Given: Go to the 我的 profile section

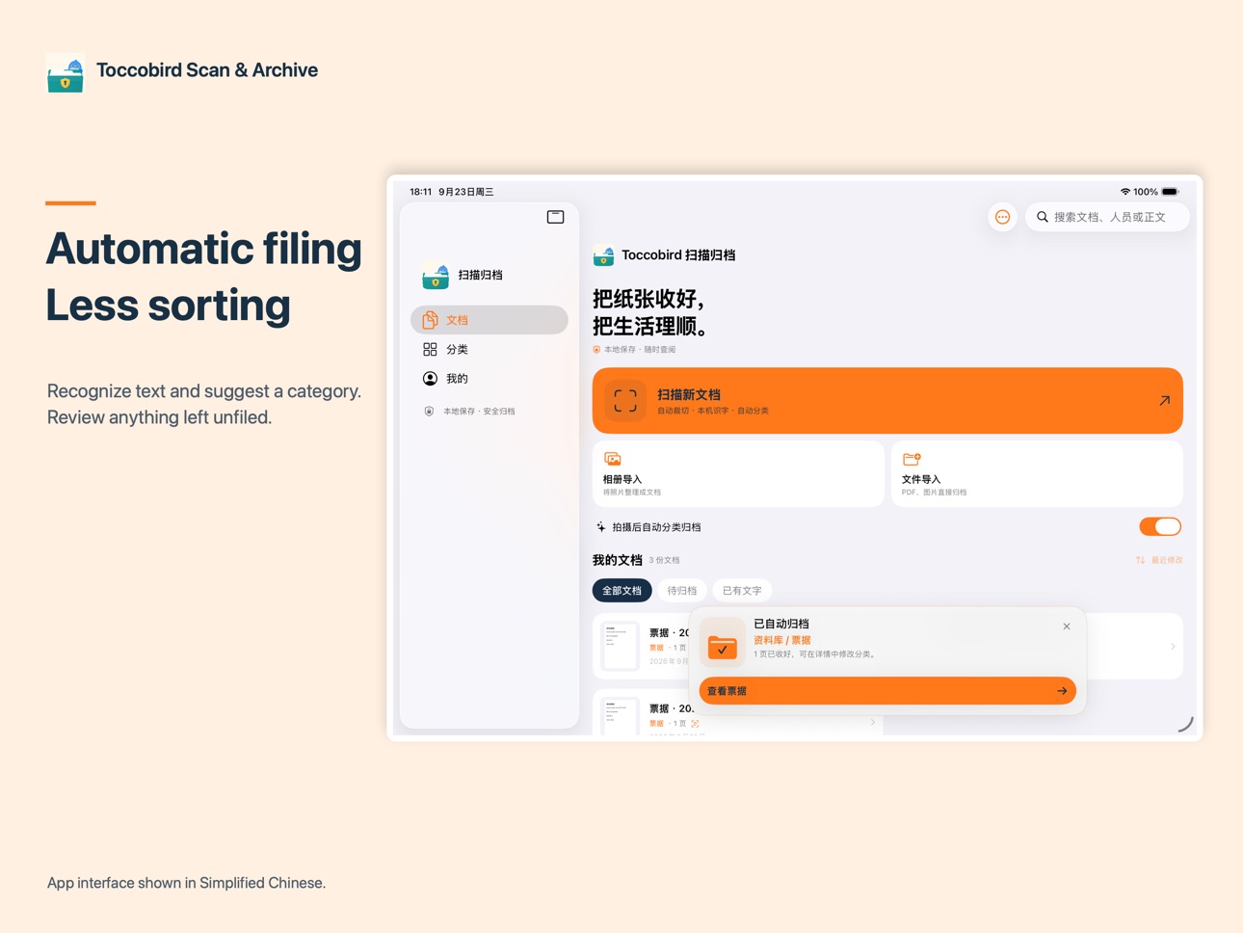Looking at the screenshot, I should coord(489,379).
